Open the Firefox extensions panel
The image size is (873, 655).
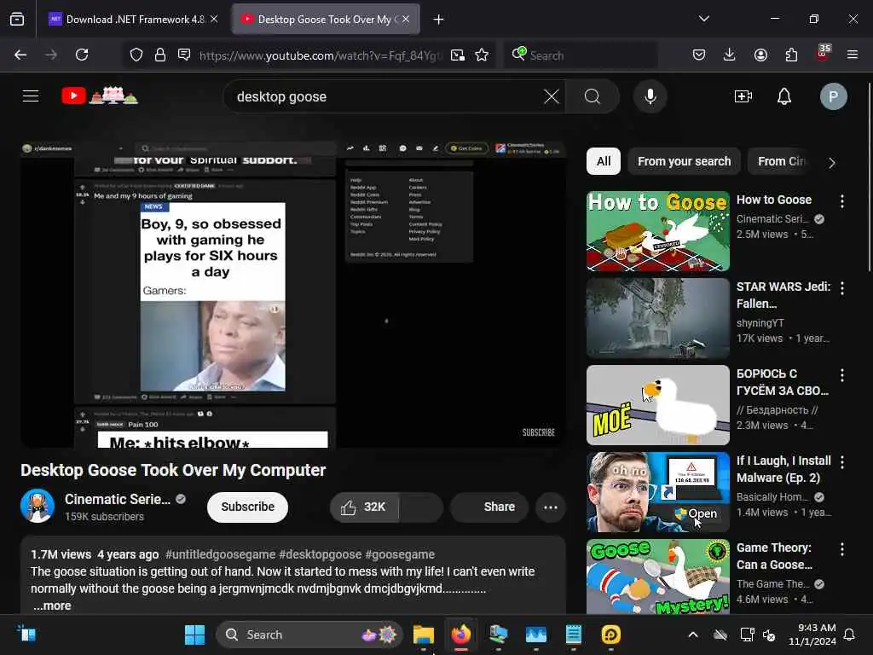coord(791,55)
